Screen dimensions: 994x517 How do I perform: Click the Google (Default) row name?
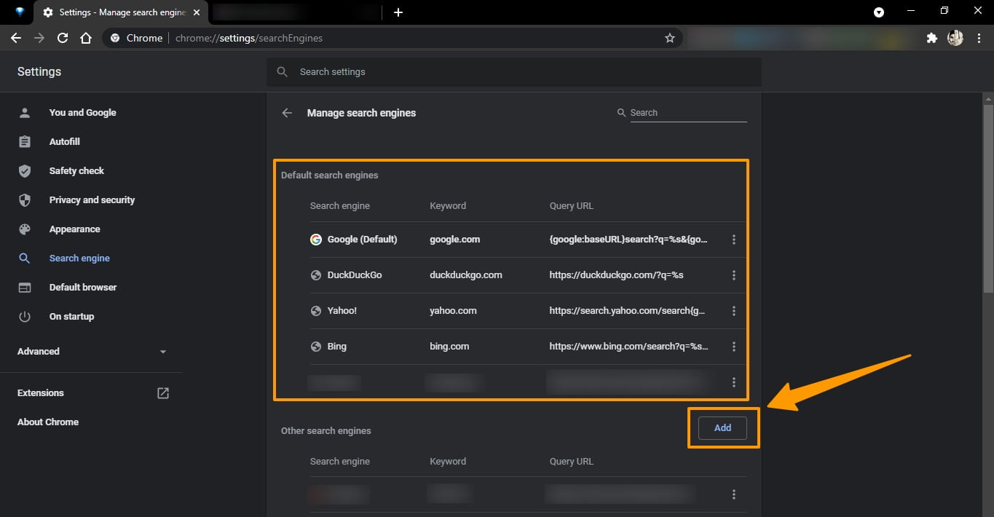pyautogui.click(x=362, y=240)
